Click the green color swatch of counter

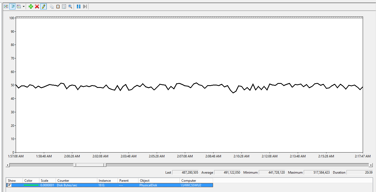tap(31, 185)
